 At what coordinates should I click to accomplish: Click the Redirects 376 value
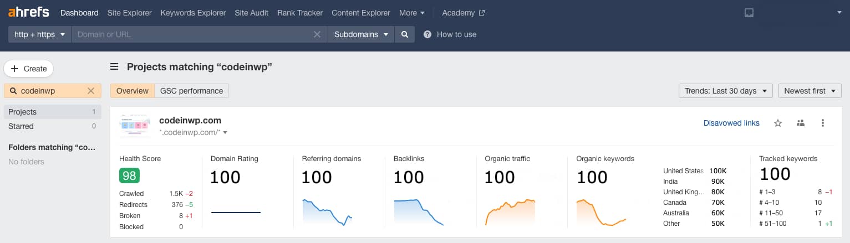pyautogui.click(x=177, y=205)
